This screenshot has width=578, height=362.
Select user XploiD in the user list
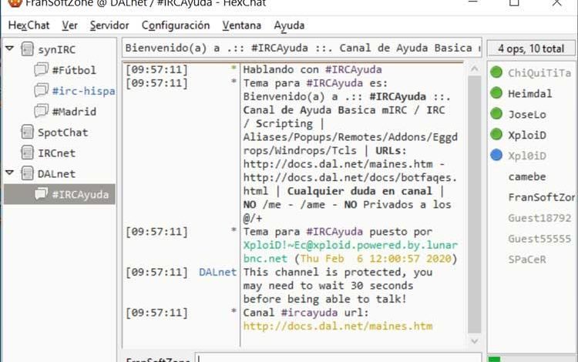(x=527, y=135)
